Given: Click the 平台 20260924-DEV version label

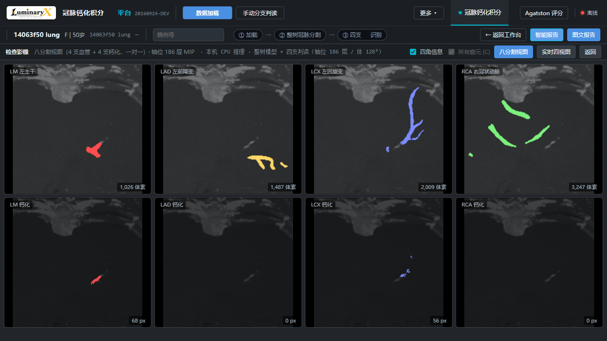Looking at the screenshot, I should click(143, 13).
